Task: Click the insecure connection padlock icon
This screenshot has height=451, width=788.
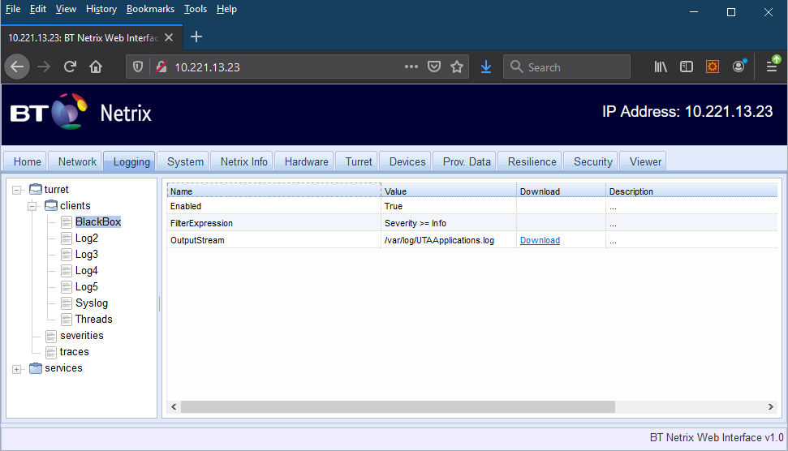Action: (161, 67)
